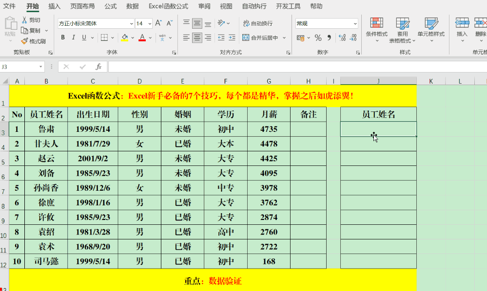Expand the number format 常规 dropdown
This screenshot has height=291, width=487.
354,23
